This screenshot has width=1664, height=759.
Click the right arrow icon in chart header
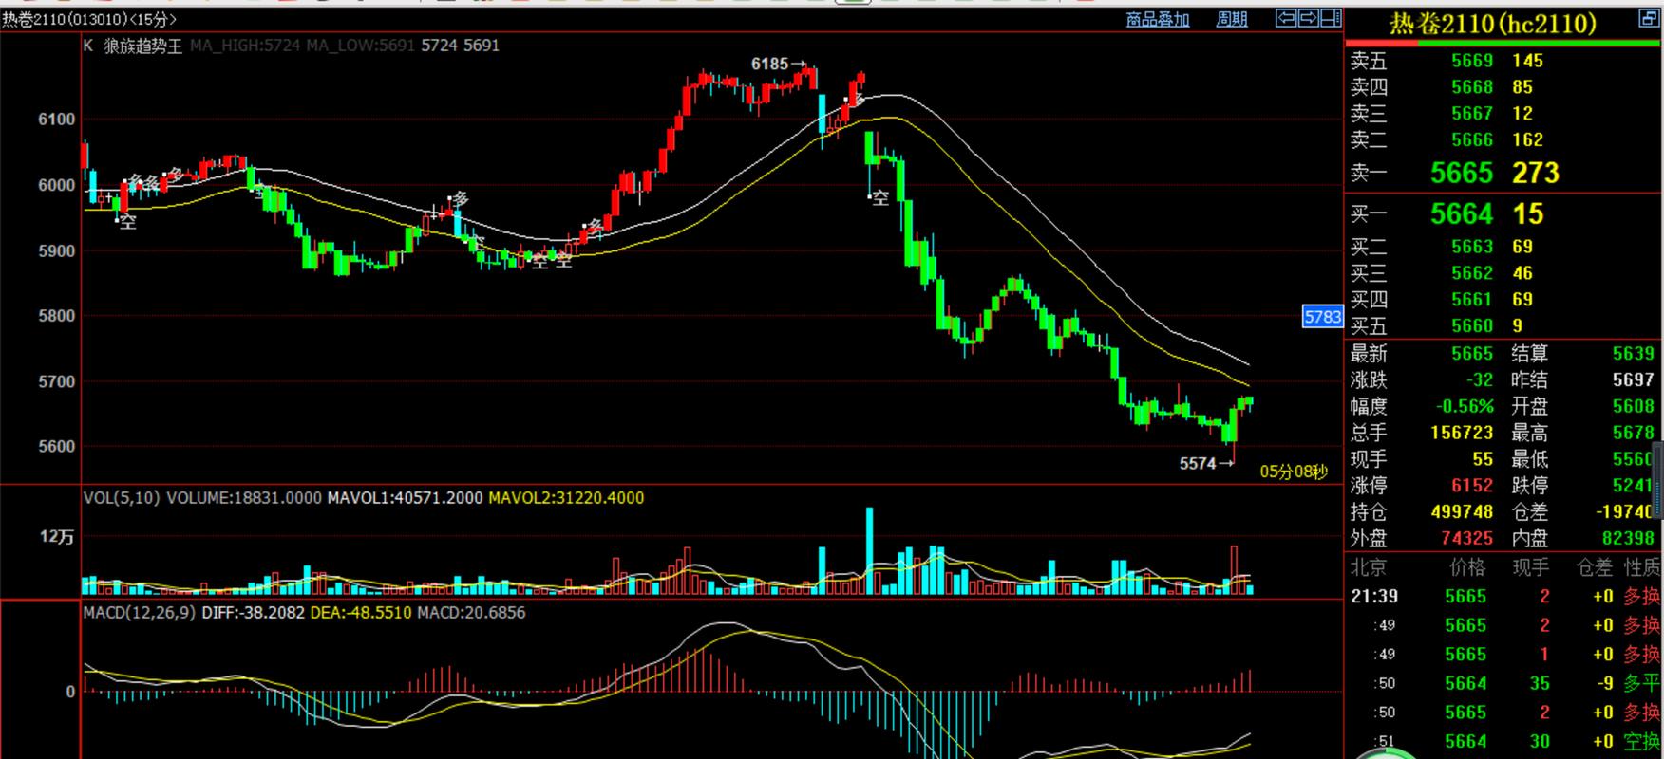1308,18
